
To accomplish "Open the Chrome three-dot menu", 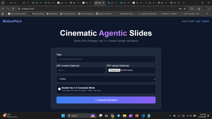I will [x=209, y=9].
